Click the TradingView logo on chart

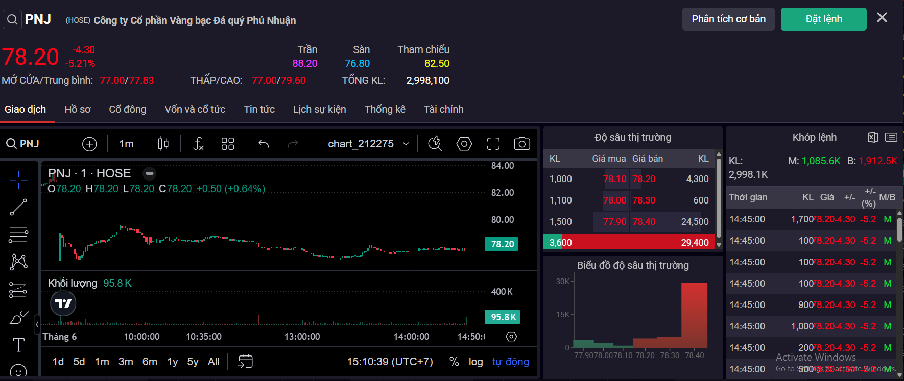[x=63, y=303]
